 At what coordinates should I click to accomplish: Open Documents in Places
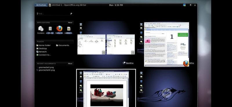63,45
